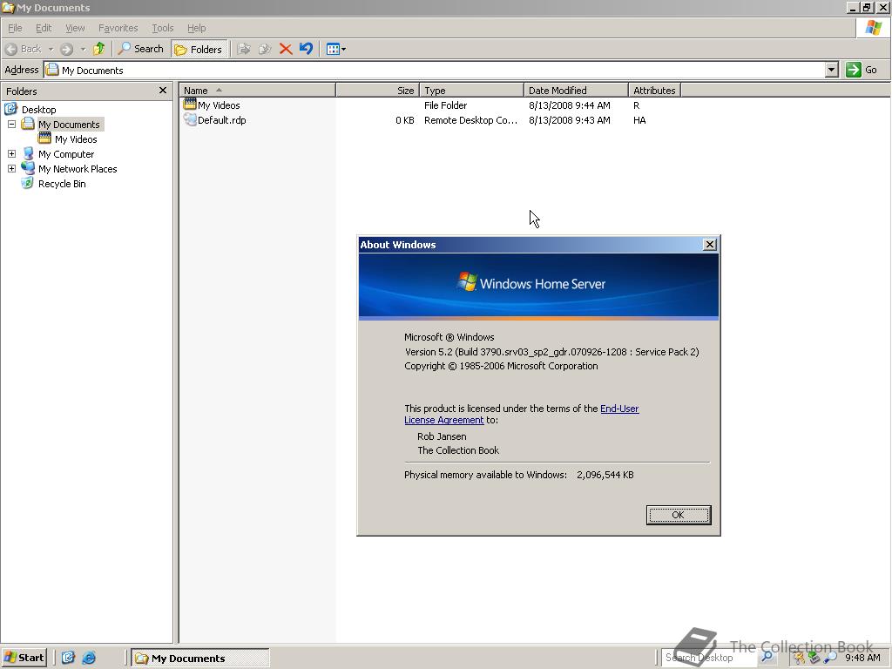Viewport: 892px width, 669px height.
Task: Open Back button history dropdown arrow
Action: [x=51, y=50]
